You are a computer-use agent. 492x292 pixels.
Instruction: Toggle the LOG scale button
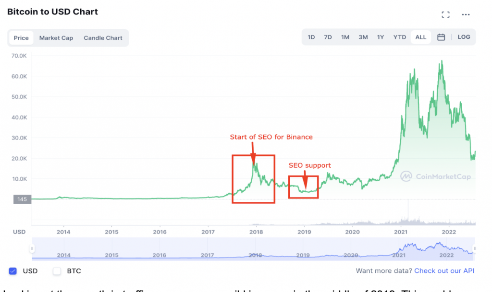[464, 37]
